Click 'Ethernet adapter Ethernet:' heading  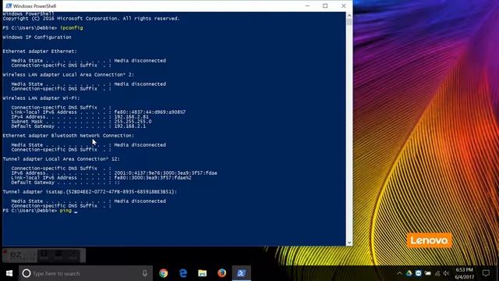coord(40,51)
